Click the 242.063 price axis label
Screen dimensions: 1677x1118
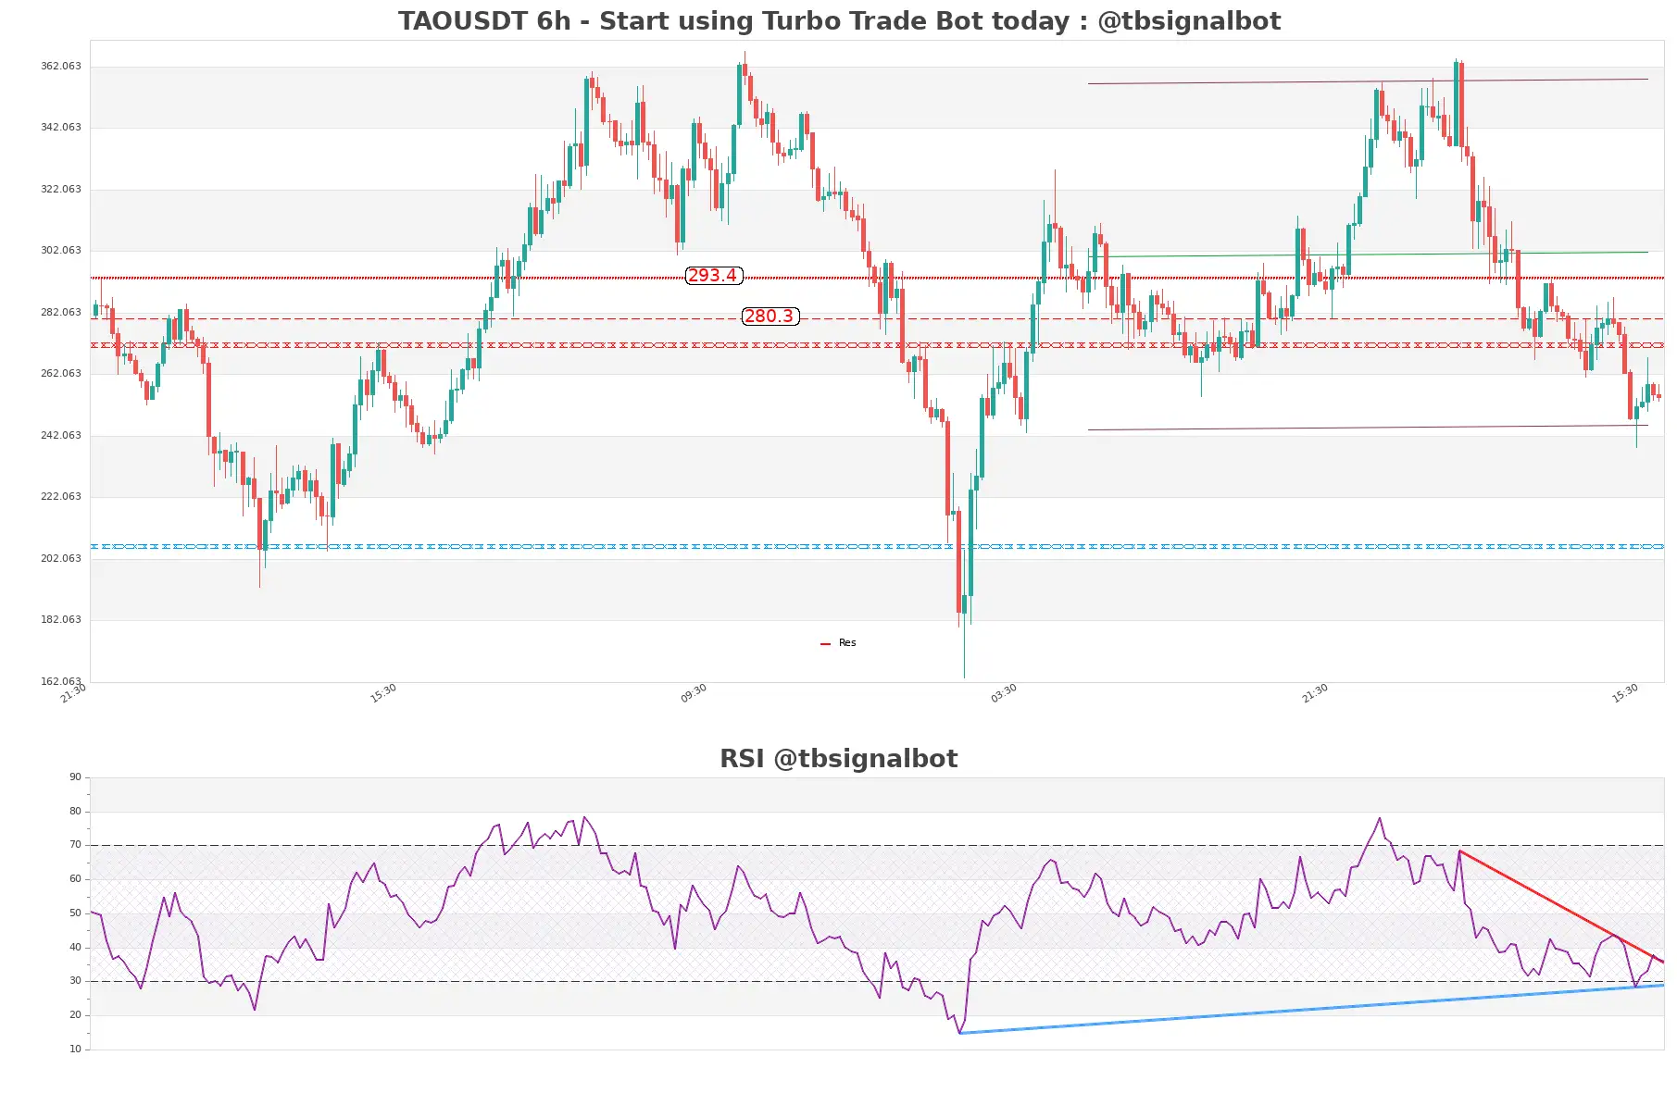(61, 436)
